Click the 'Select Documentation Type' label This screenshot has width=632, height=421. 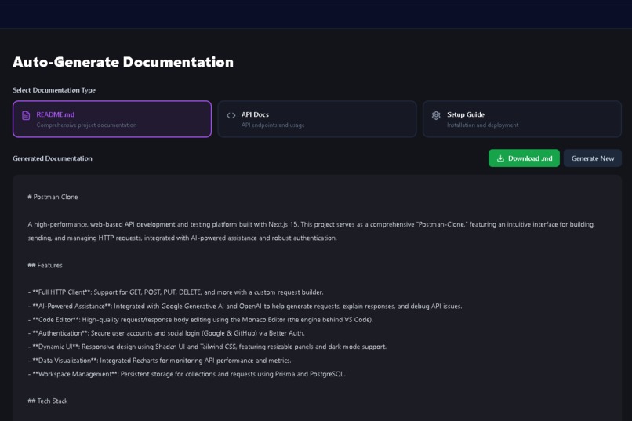click(x=54, y=90)
